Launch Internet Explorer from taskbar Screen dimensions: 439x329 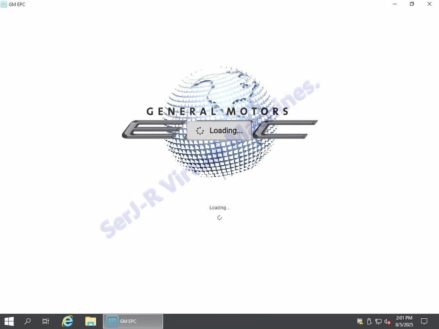pos(67,321)
